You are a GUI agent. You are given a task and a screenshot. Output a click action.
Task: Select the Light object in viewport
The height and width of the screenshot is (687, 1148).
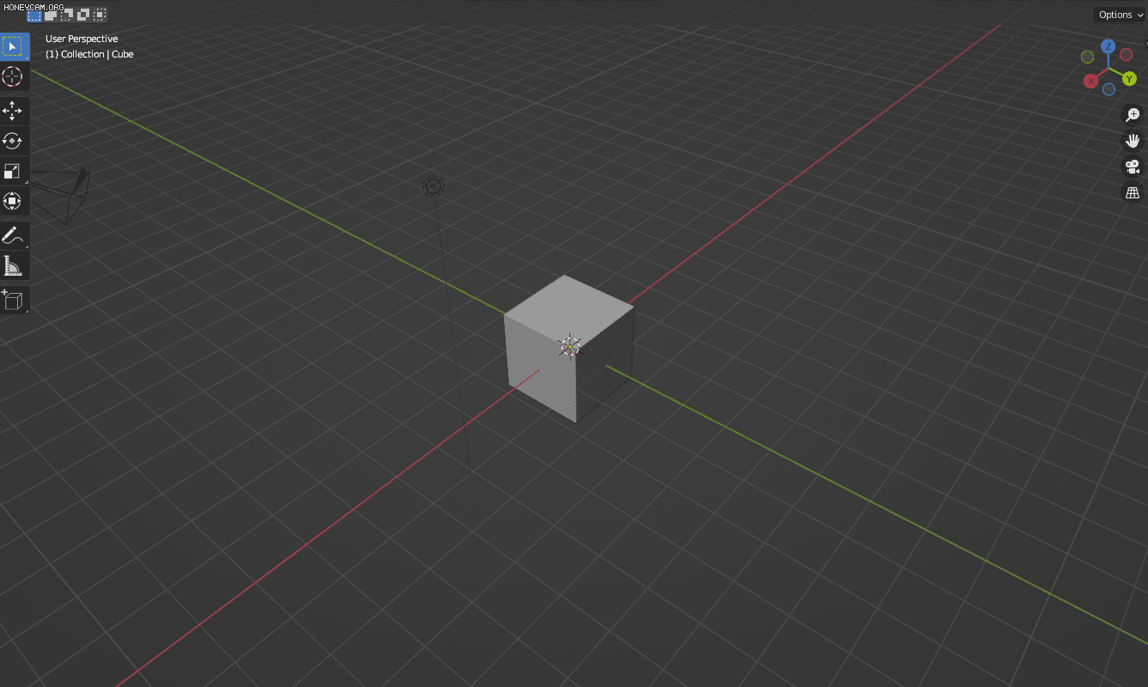(x=434, y=185)
